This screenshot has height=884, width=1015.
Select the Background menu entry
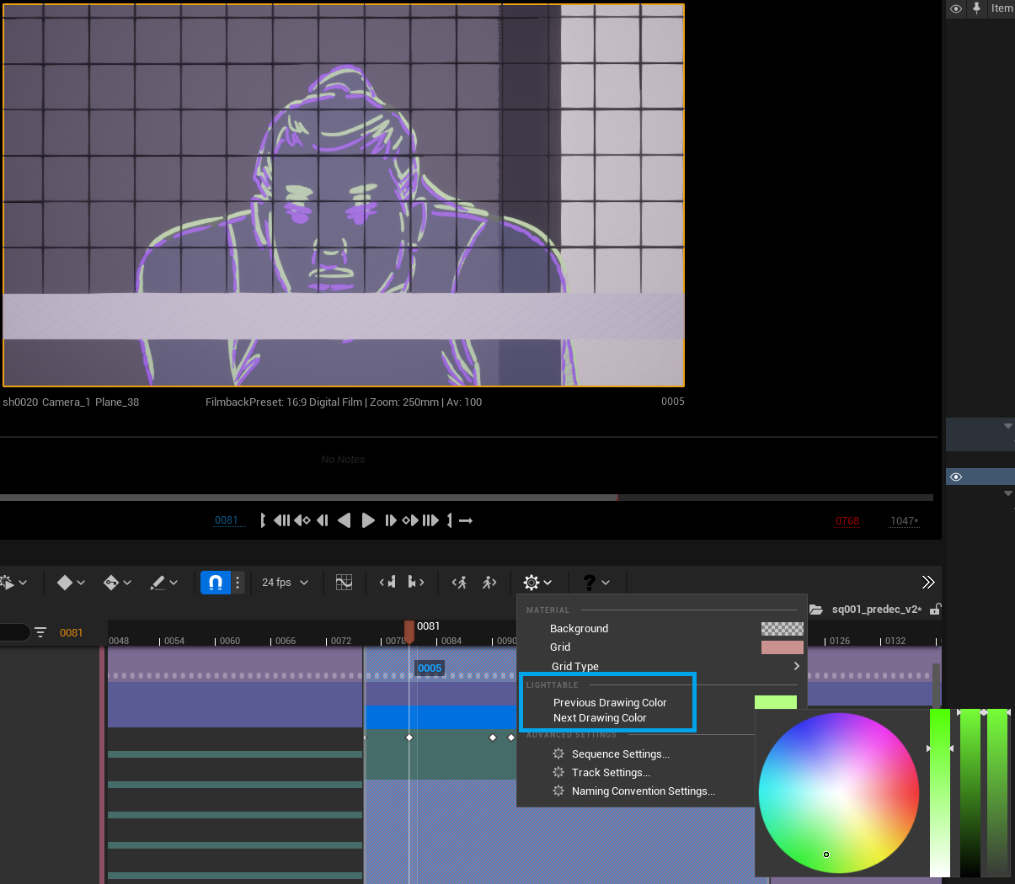[579, 628]
